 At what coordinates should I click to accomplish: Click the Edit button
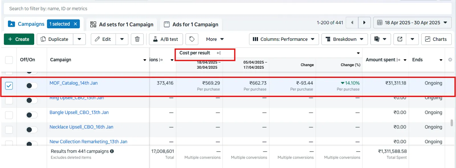point(103,39)
